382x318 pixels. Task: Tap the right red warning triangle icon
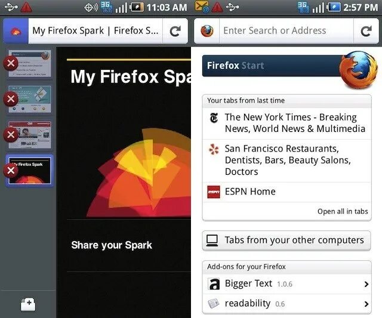tap(217, 7)
